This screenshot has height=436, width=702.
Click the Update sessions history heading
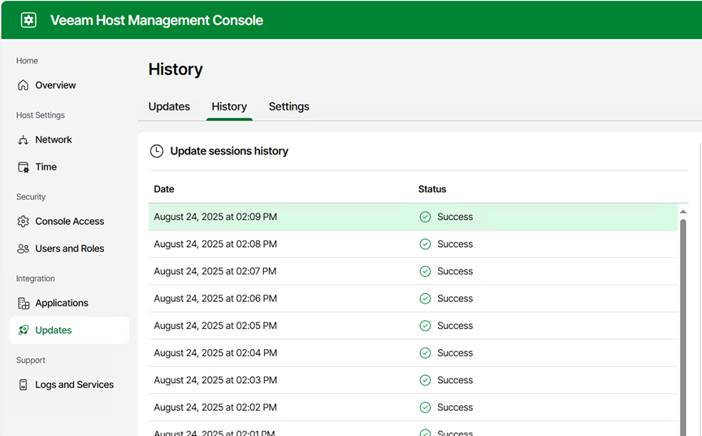point(229,151)
